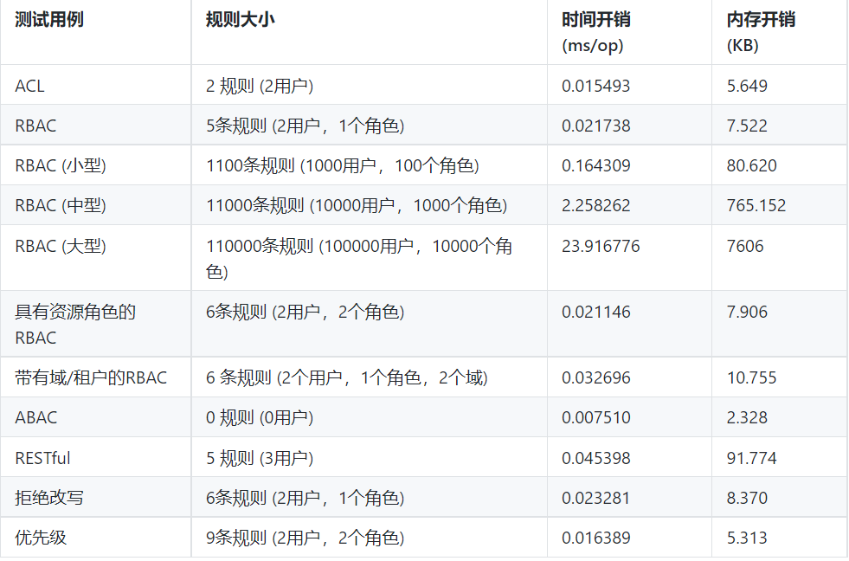The image size is (849, 561).
Task: Click the time value 23.916776
Action: (601, 247)
